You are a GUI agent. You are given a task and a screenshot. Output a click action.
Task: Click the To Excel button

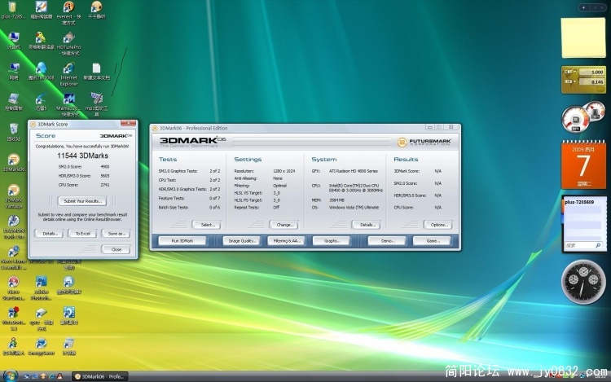pyautogui.click(x=82, y=234)
